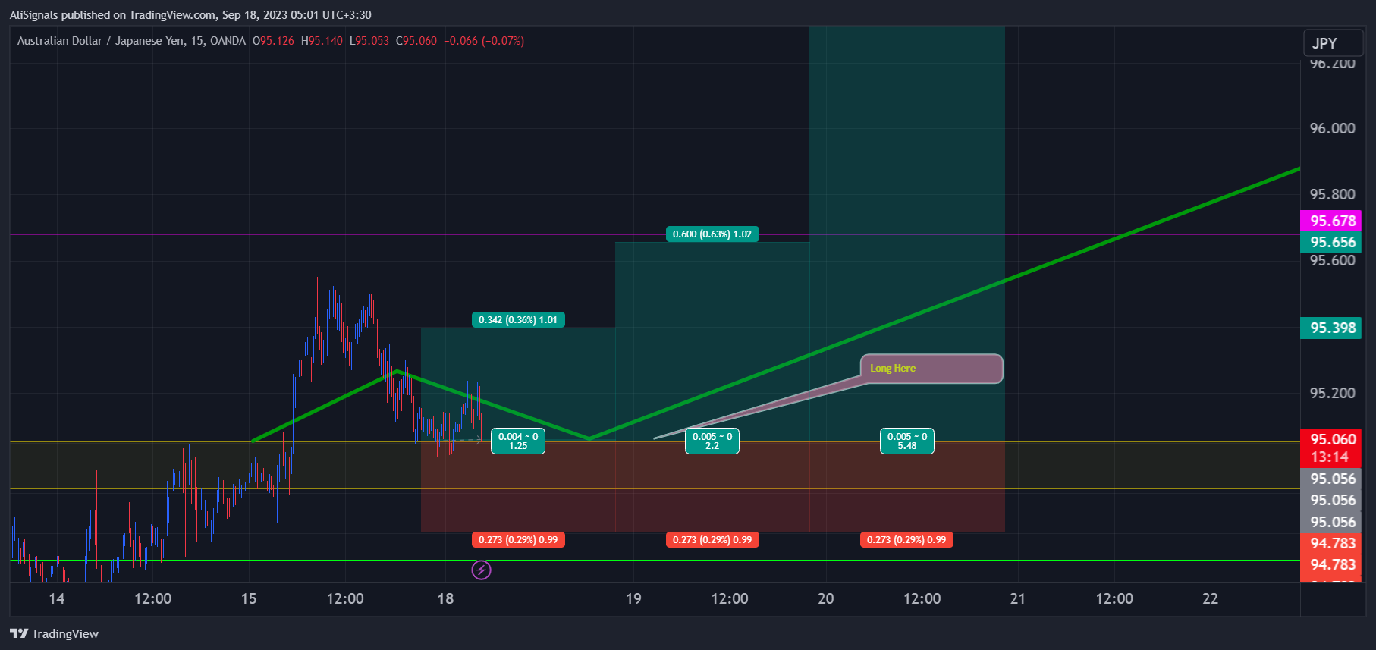Select the 0.004 ~ 0 1.25 position label
Image resolution: width=1376 pixels, height=650 pixels.
pyautogui.click(x=518, y=441)
